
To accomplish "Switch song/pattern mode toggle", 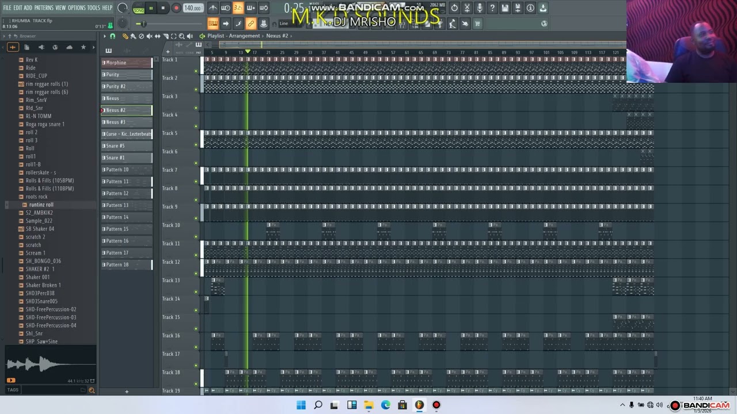I will [138, 8].
